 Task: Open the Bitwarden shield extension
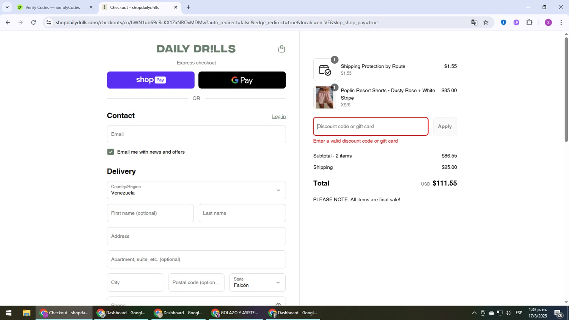[503, 22]
